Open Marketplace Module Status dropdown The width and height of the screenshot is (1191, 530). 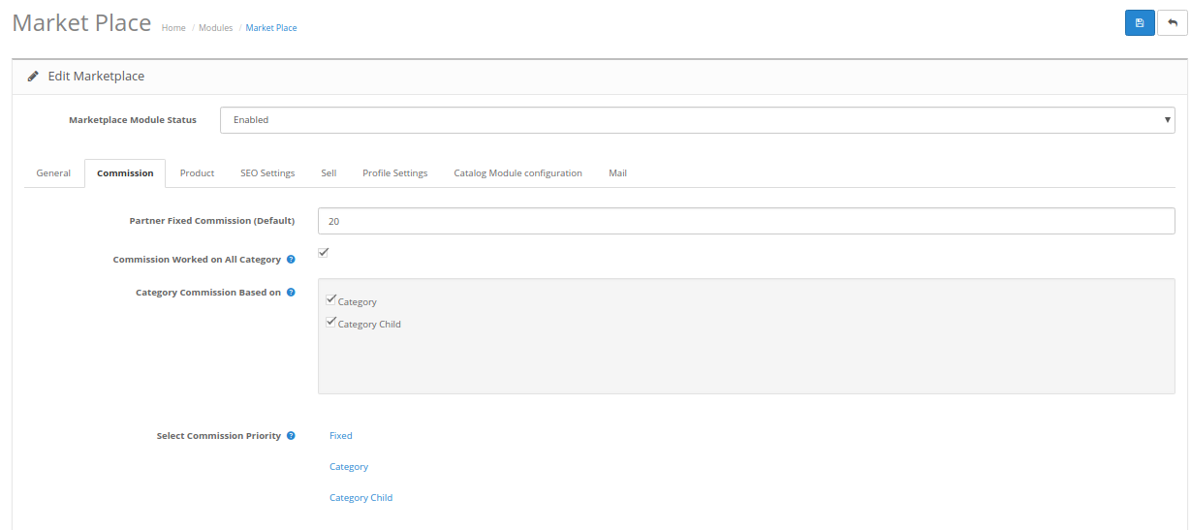pyautogui.click(x=697, y=120)
